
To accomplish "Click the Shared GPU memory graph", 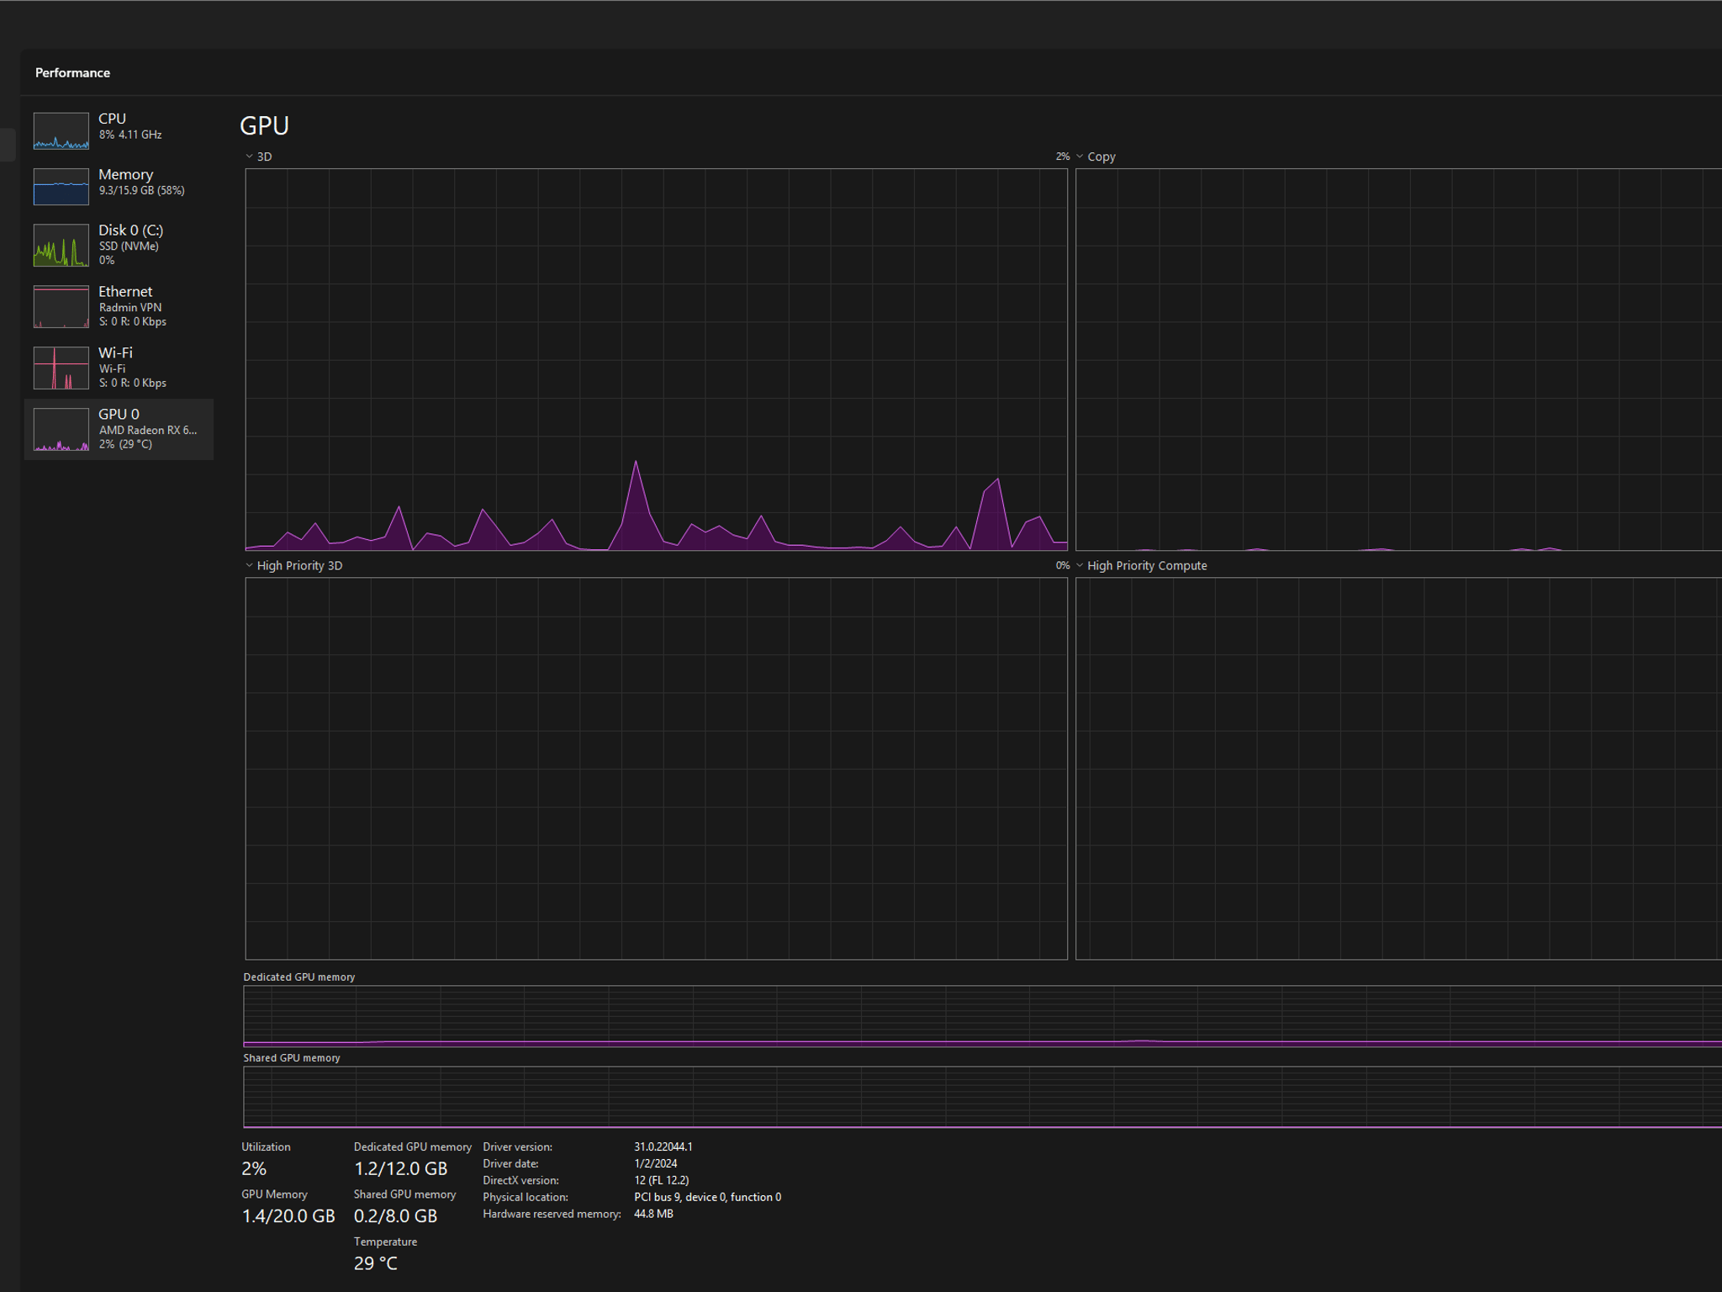I will coord(982,1097).
